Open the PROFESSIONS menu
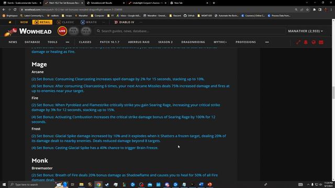The width and height of the screenshot is (335, 188). 245,42
